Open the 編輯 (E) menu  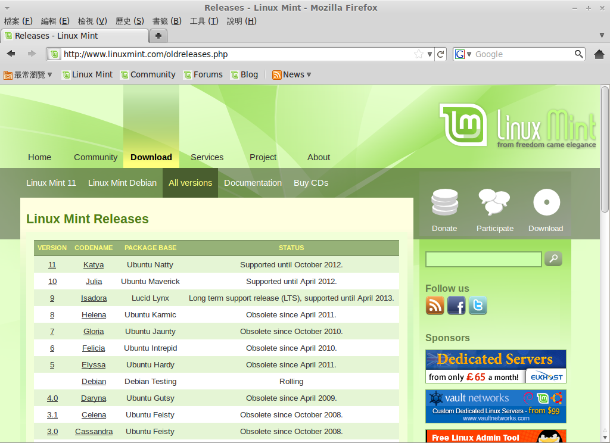point(55,21)
